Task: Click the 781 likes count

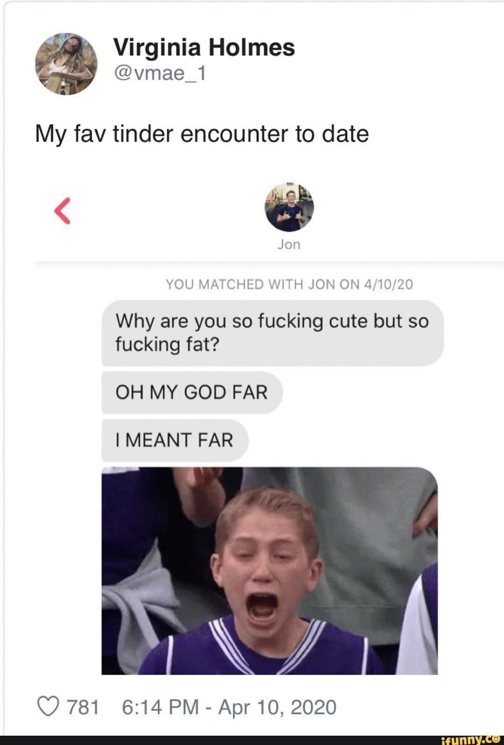Action: pyautogui.click(x=83, y=707)
